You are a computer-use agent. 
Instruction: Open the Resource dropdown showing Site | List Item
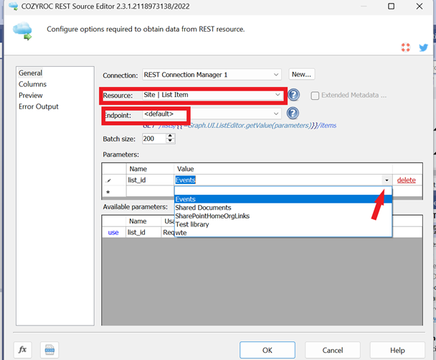pos(278,95)
